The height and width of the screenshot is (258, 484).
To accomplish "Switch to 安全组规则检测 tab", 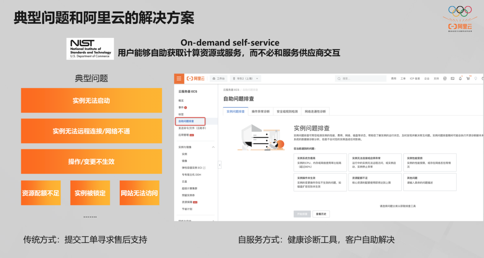I will (x=287, y=111).
